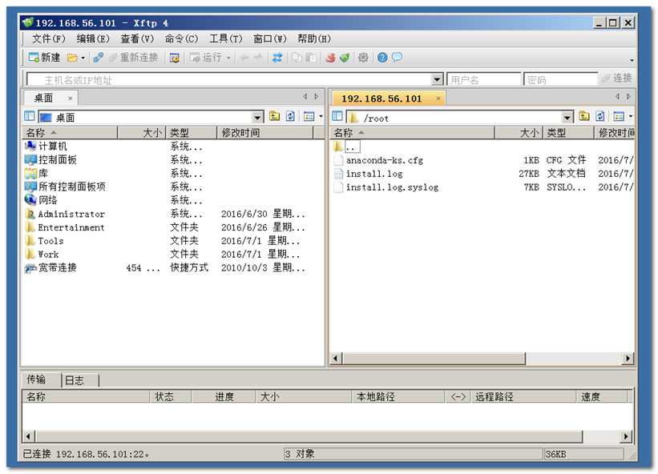The height and width of the screenshot is (474, 658).
Task: Open the 查看(V) menu
Action: 137,39
